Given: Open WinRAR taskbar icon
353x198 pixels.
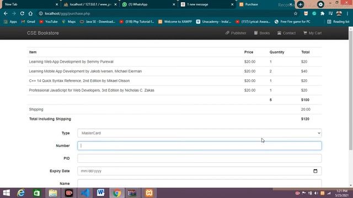Looking at the screenshot, I should click(132, 193).
